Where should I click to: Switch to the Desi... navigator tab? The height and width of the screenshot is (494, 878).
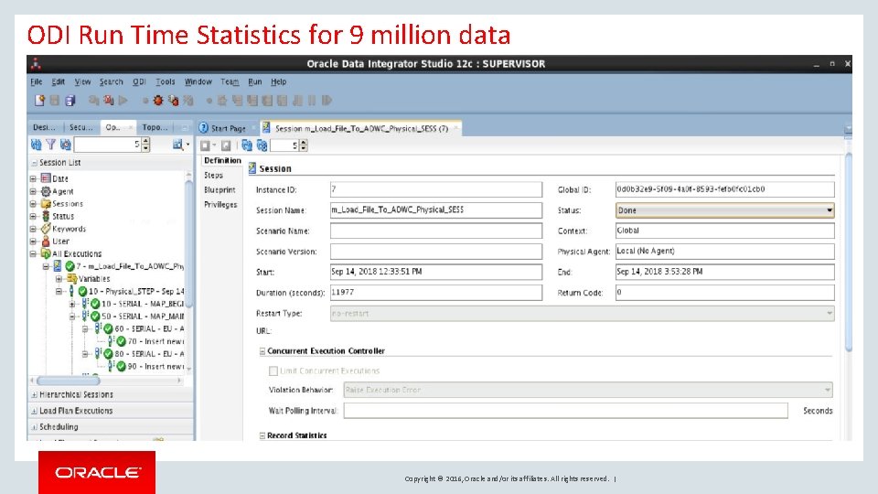44,127
